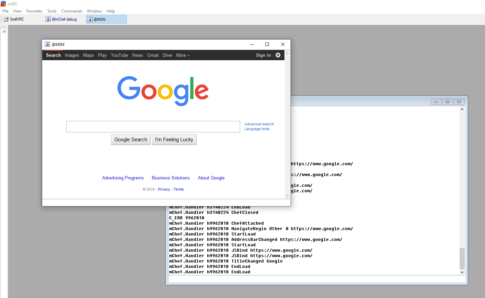Open the Drive link in Google bar
Viewport: 485px width, 298px height.
point(167,55)
